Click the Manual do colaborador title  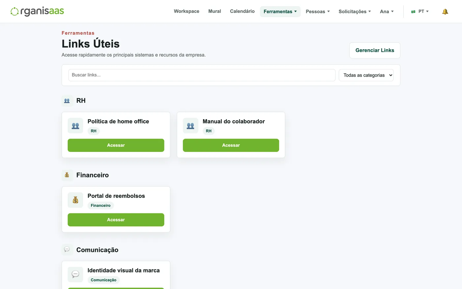click(x=234, y=122)
